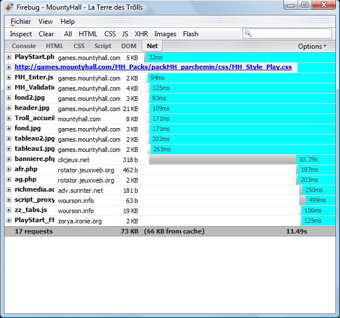The height and width of the screenshot is (318, 340).
Task: Switch to the DOM tab
Action: click(x=129, y=46)
